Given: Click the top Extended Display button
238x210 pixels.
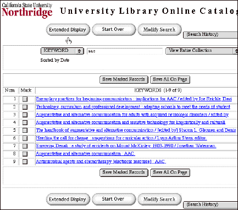Looking at the screenshot, I should (x=68, y=30).
